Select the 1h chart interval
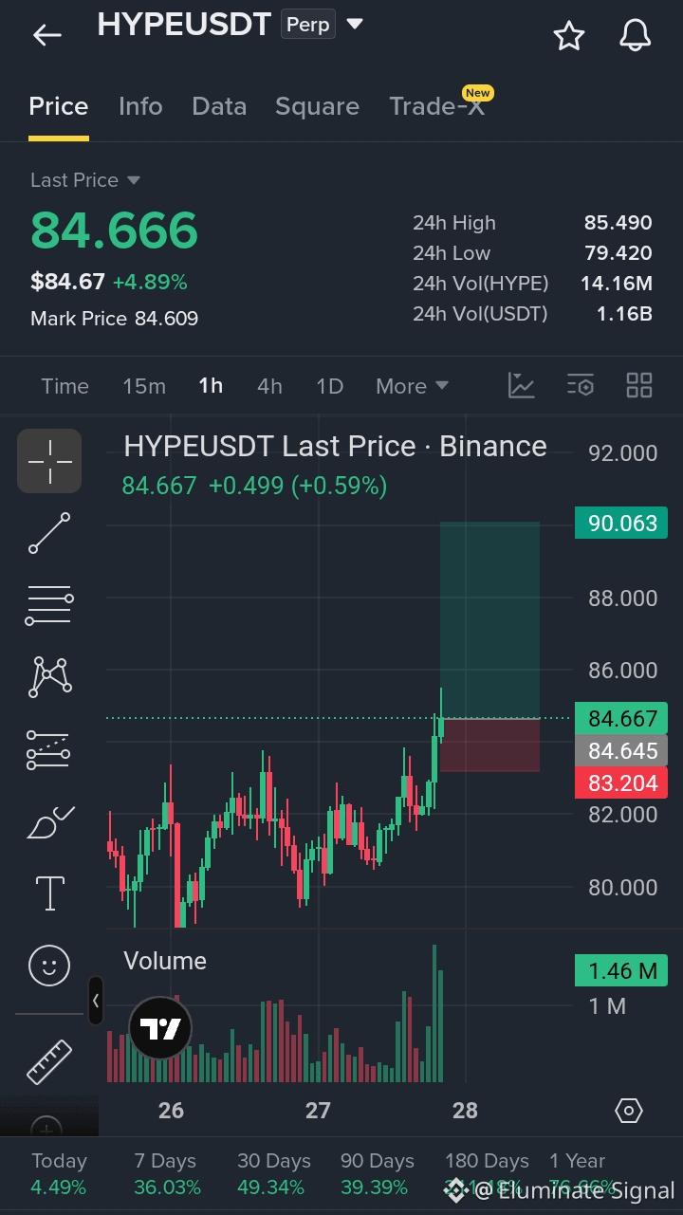This screenshot has width=683, height=1215. 211,386
